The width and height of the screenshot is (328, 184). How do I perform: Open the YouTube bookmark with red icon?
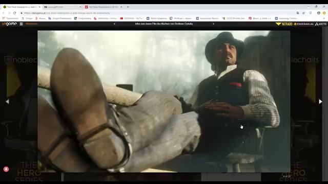(x=132, y=18)
